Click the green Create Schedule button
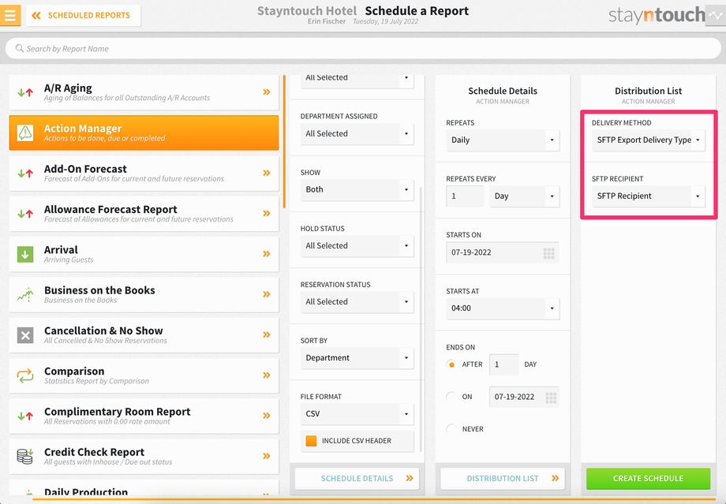Viewport: 726px width, 504px height. click(648, 479)
